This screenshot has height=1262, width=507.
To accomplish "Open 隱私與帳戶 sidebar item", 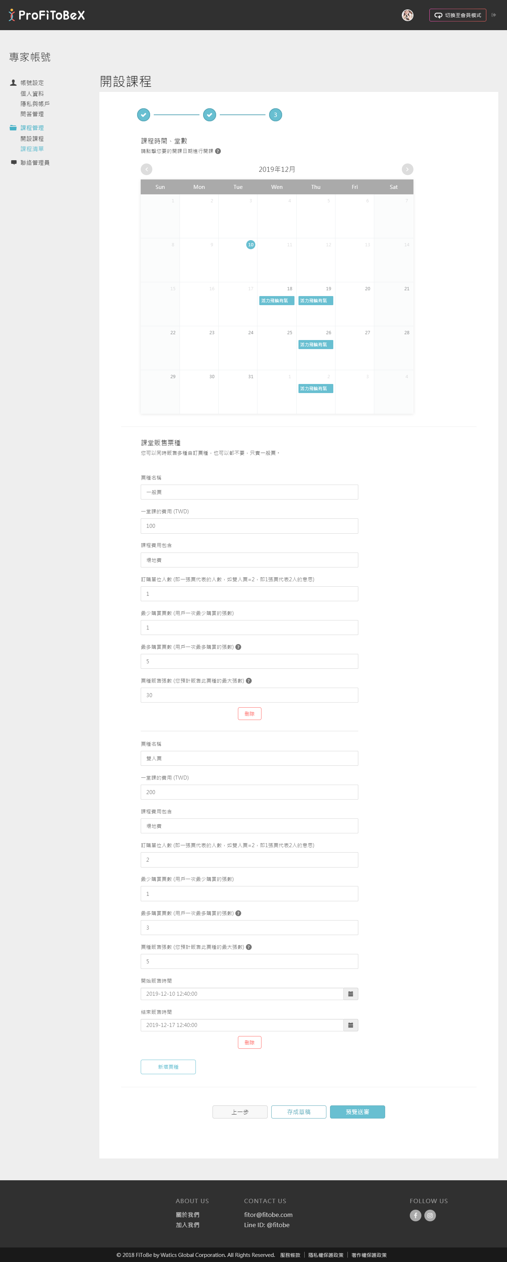I will click(35, 104).
